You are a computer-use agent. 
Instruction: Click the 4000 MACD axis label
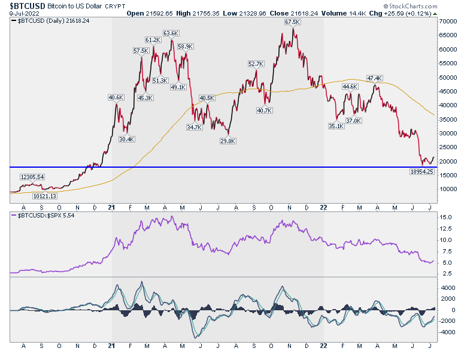pyautogui.click(x=448, y=288)
